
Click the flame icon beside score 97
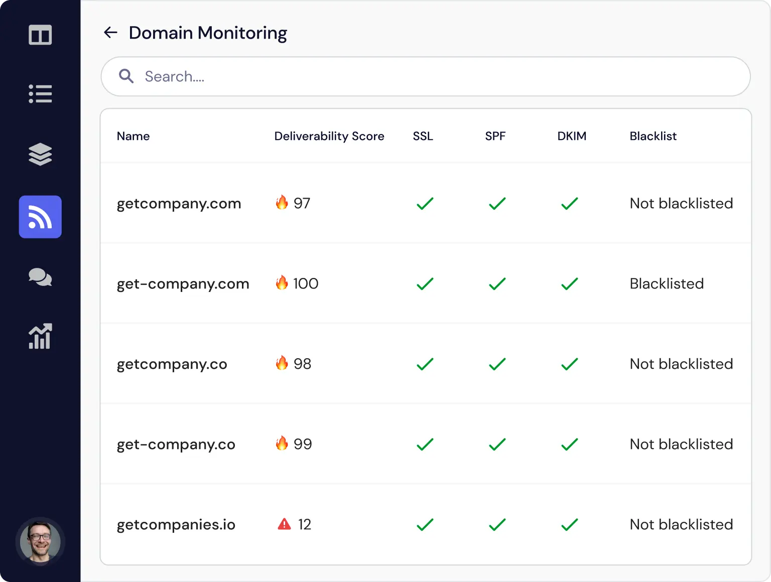click(x=282, y=202)
